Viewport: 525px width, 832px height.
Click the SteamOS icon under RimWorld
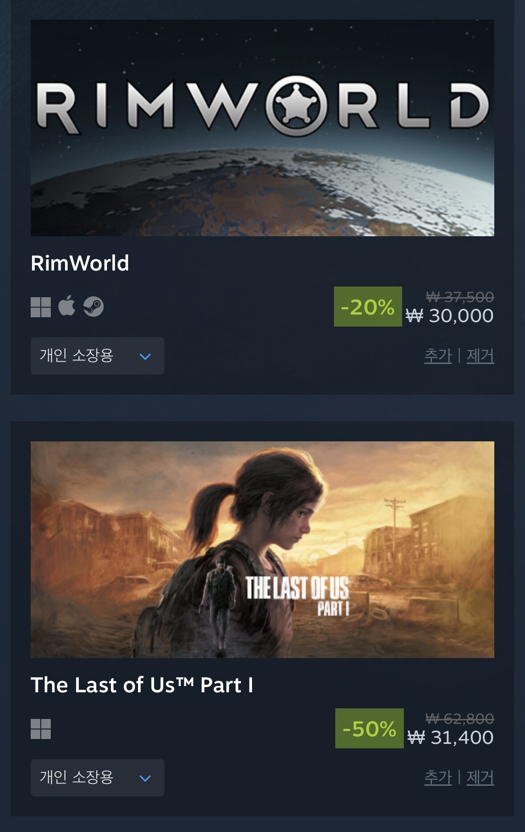pos(94,307)
